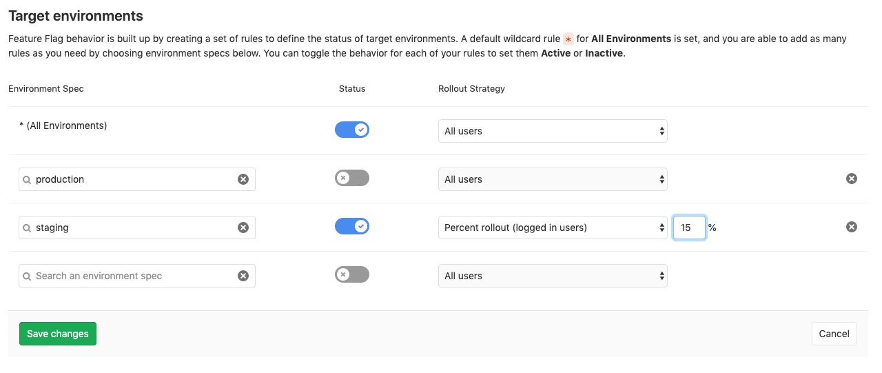This screenshot has width=882, height=373.
Task: Clear the staging environment spec field
Action: 243,228
